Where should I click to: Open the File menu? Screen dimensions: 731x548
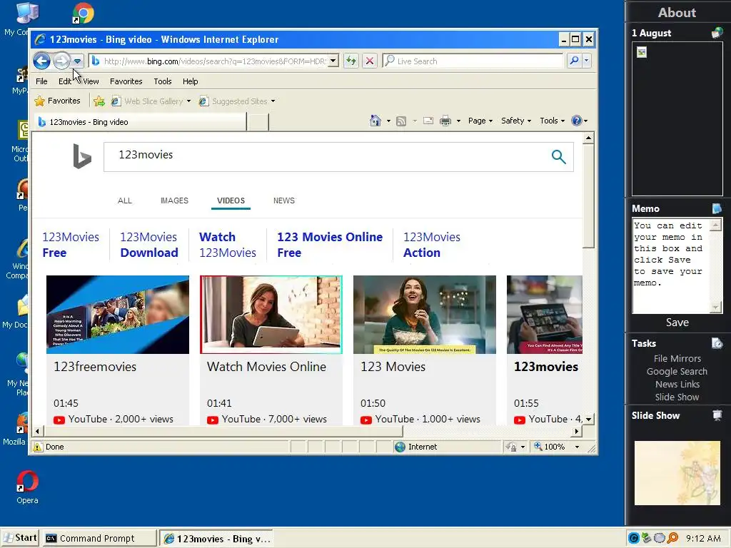(41, 81)
